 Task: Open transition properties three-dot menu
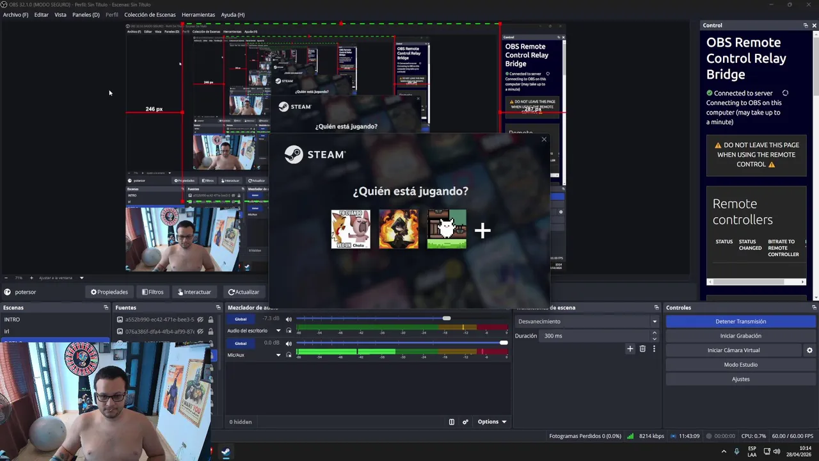[654, 349]
